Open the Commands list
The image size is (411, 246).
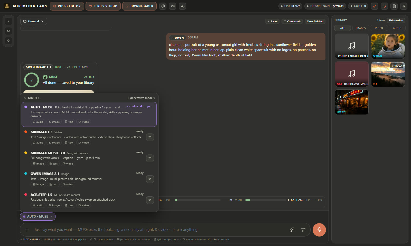[292, 22]
